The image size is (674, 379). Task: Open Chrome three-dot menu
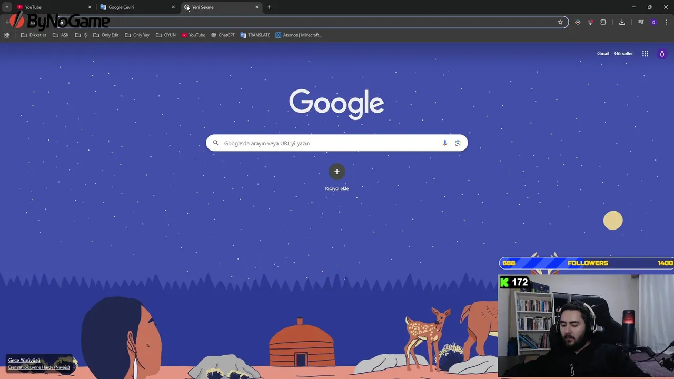tap(666, 22)
